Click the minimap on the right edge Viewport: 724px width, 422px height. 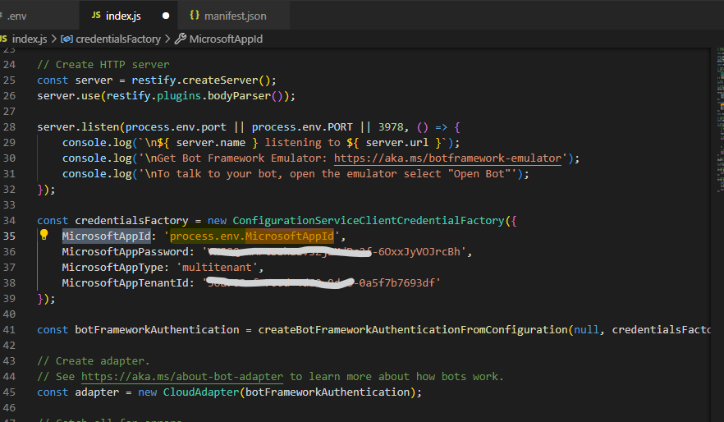[720, 120]
